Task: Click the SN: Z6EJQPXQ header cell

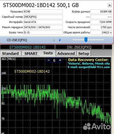Action: [79, 47]
